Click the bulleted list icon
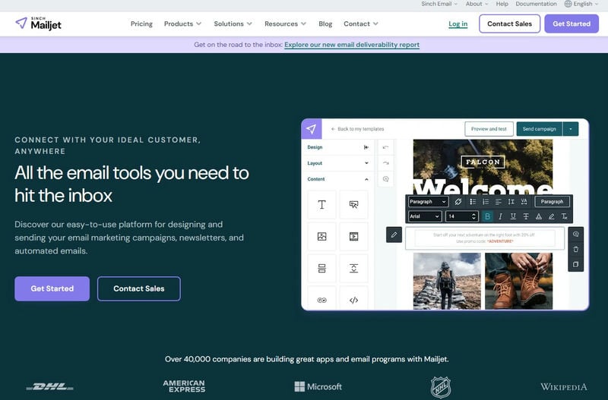 (x=473, y=201)
